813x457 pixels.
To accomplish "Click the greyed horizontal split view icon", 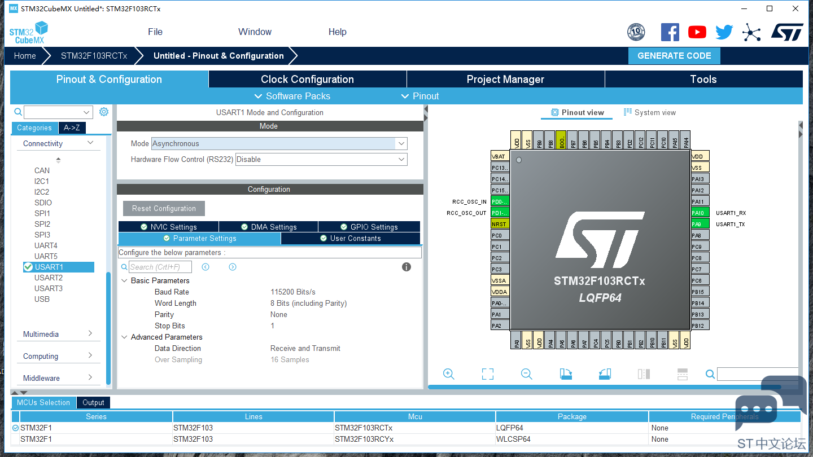I will pyautogui.click(x=682, y=374).
